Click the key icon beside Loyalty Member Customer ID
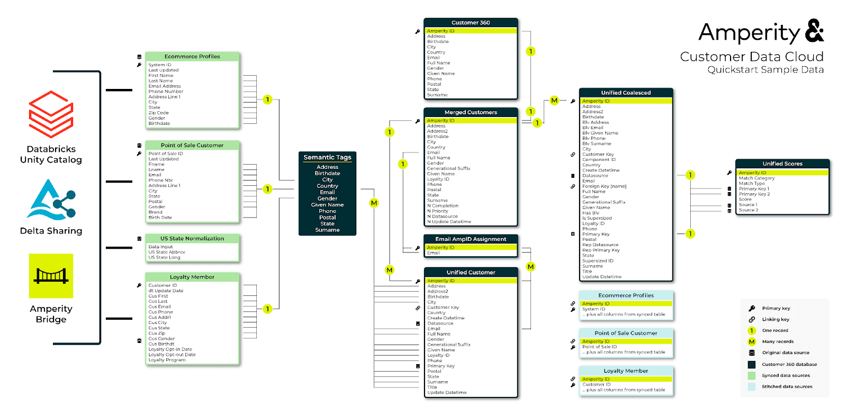 coord(139,285)
